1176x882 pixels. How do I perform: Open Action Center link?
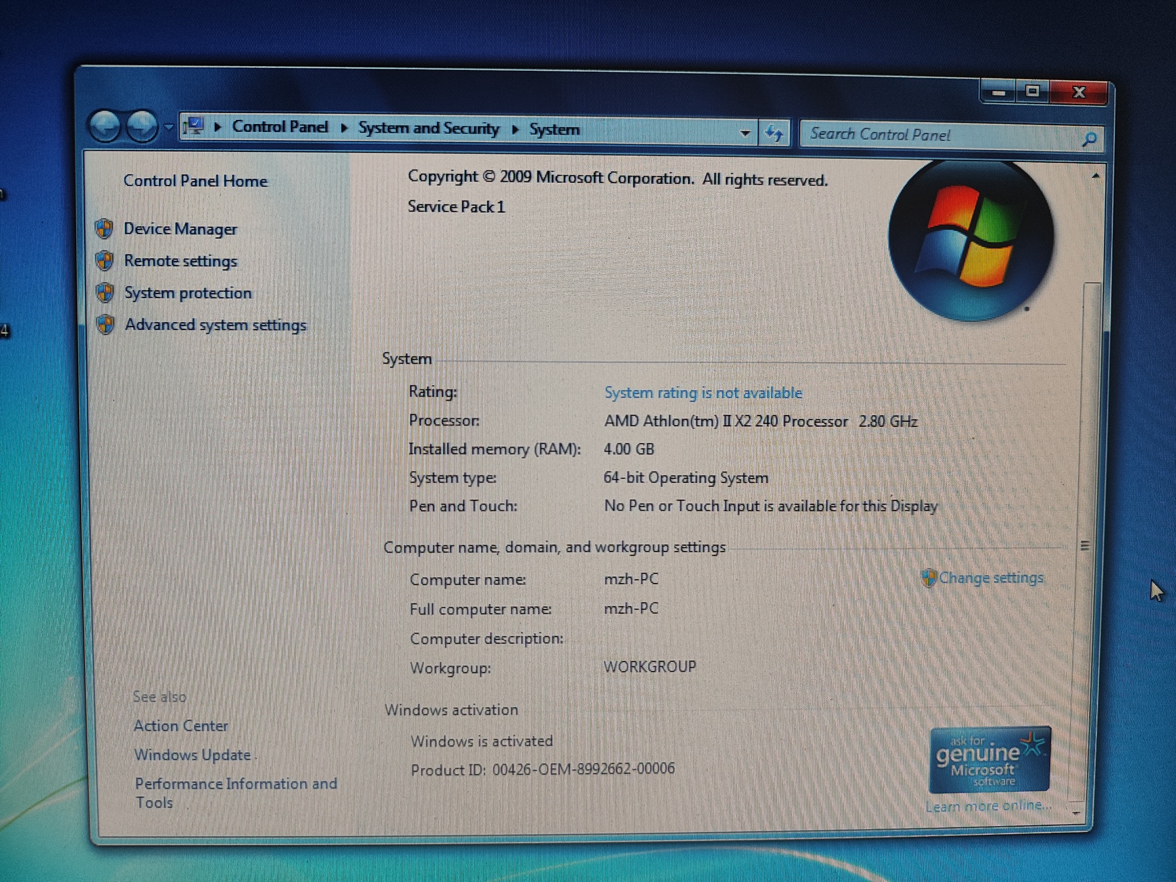pyautogui.click(x=181, y=726)
